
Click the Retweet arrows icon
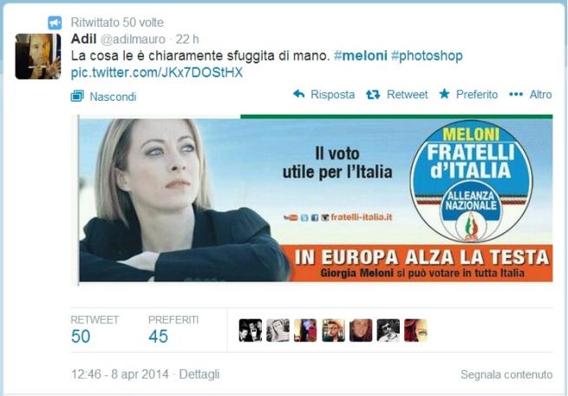tap(373, 95)
